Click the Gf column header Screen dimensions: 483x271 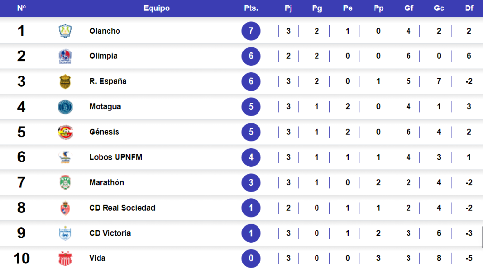[x=408, y=8]
